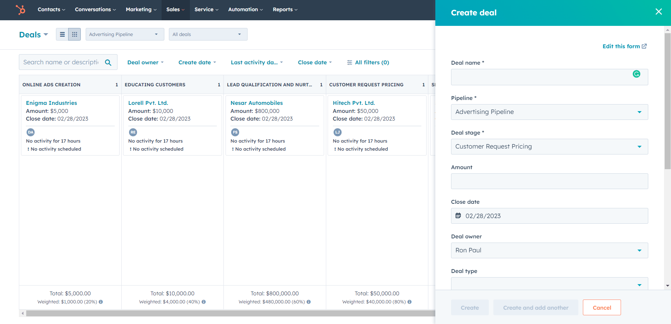Click Total: $5,000.00 text
This screenshot has width=671, height=324.
[x=70, y=294]
